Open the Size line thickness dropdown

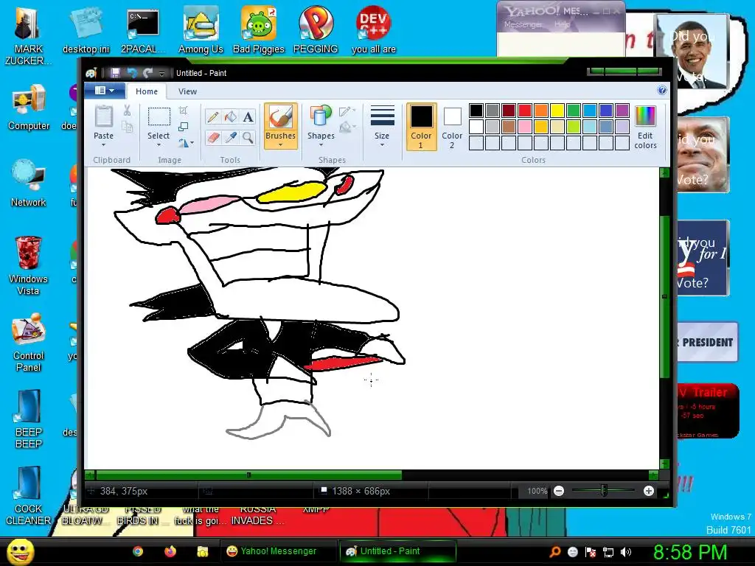click(382, 126)
